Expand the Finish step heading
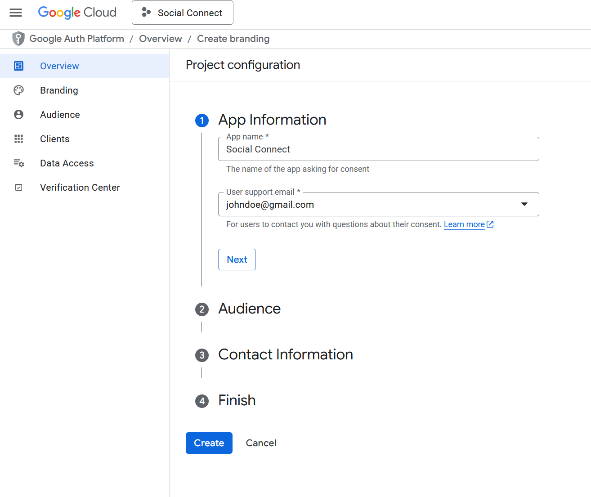 pos(237,400)
